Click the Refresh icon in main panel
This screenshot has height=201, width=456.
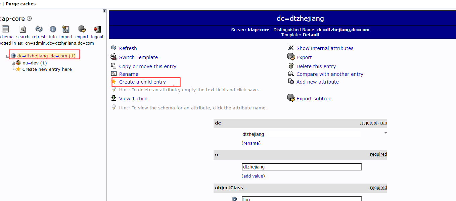pyautogui.click(x=113, y=48)
